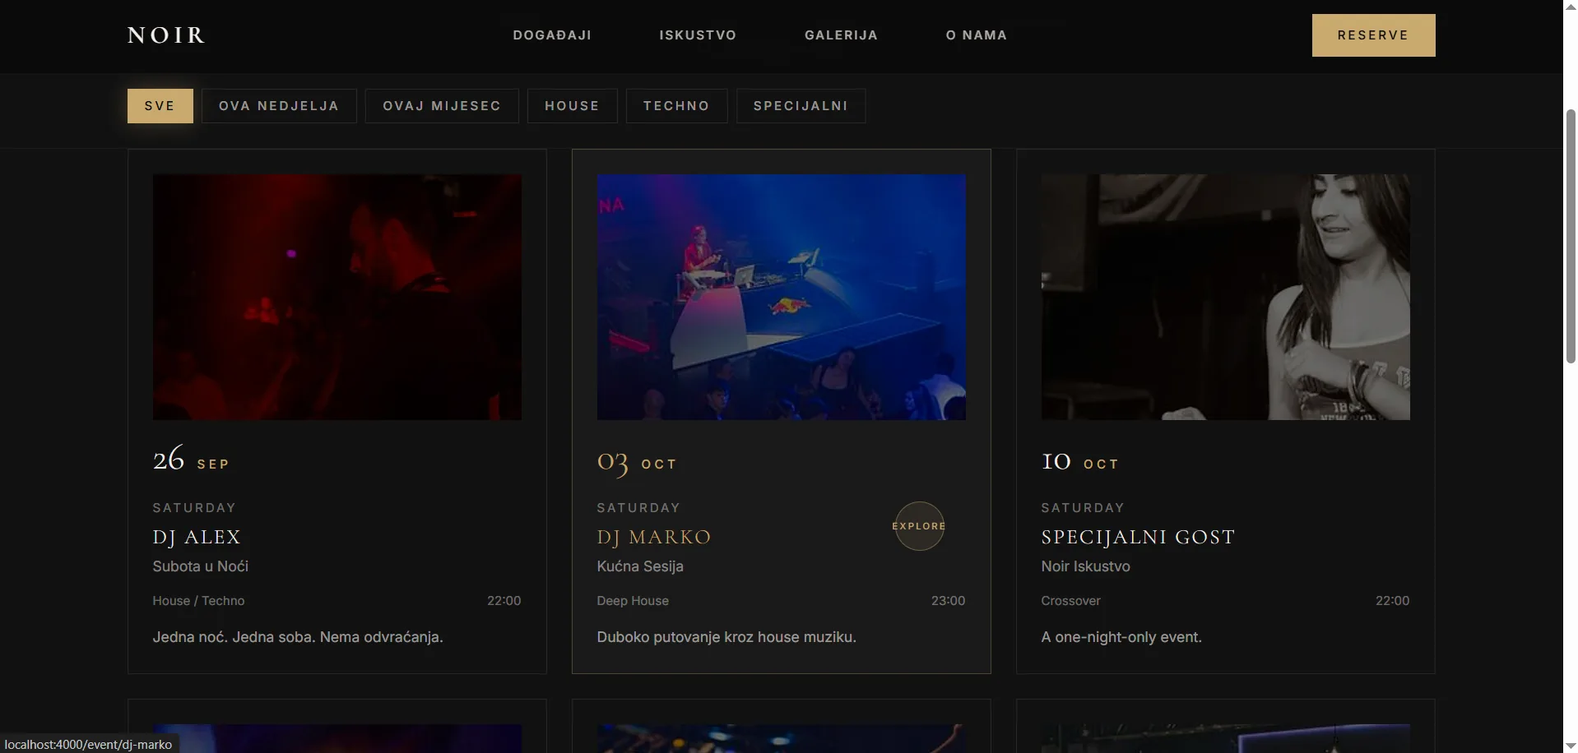Click 'A one-night-only event.' text
Viewport: 1578px width, 753px height.
point(1121,637)
